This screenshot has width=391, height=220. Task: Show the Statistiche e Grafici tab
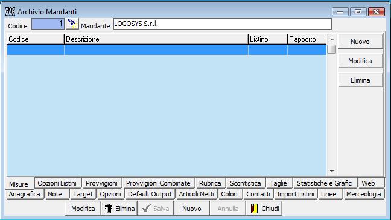pyautogui.click(x=325, y=183)
